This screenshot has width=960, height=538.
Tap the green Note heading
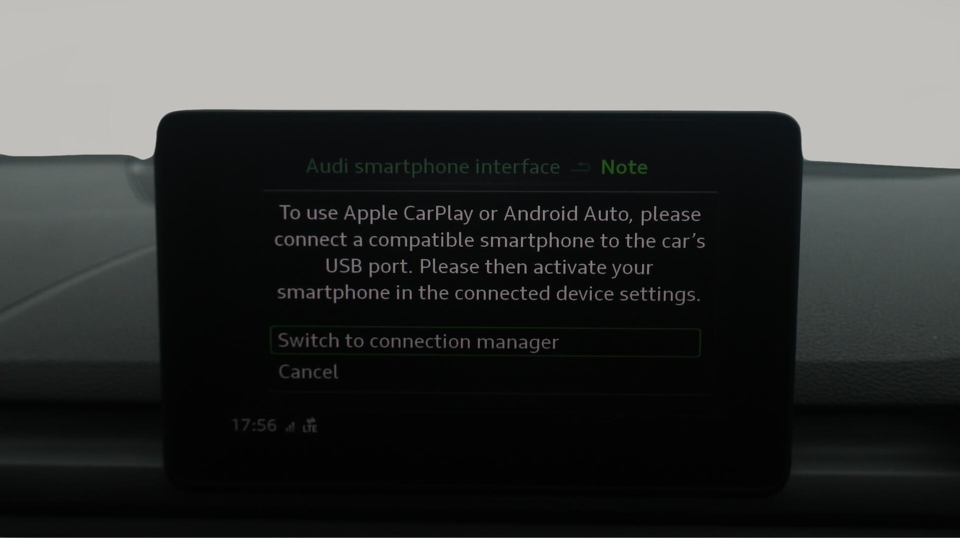[624, 167]
